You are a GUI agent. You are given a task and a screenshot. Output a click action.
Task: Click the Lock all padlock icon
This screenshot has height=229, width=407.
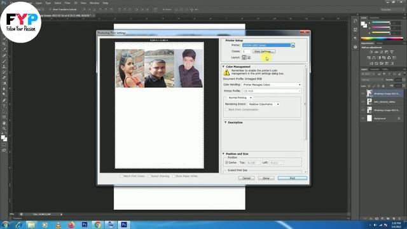click(x=383, y=86)
